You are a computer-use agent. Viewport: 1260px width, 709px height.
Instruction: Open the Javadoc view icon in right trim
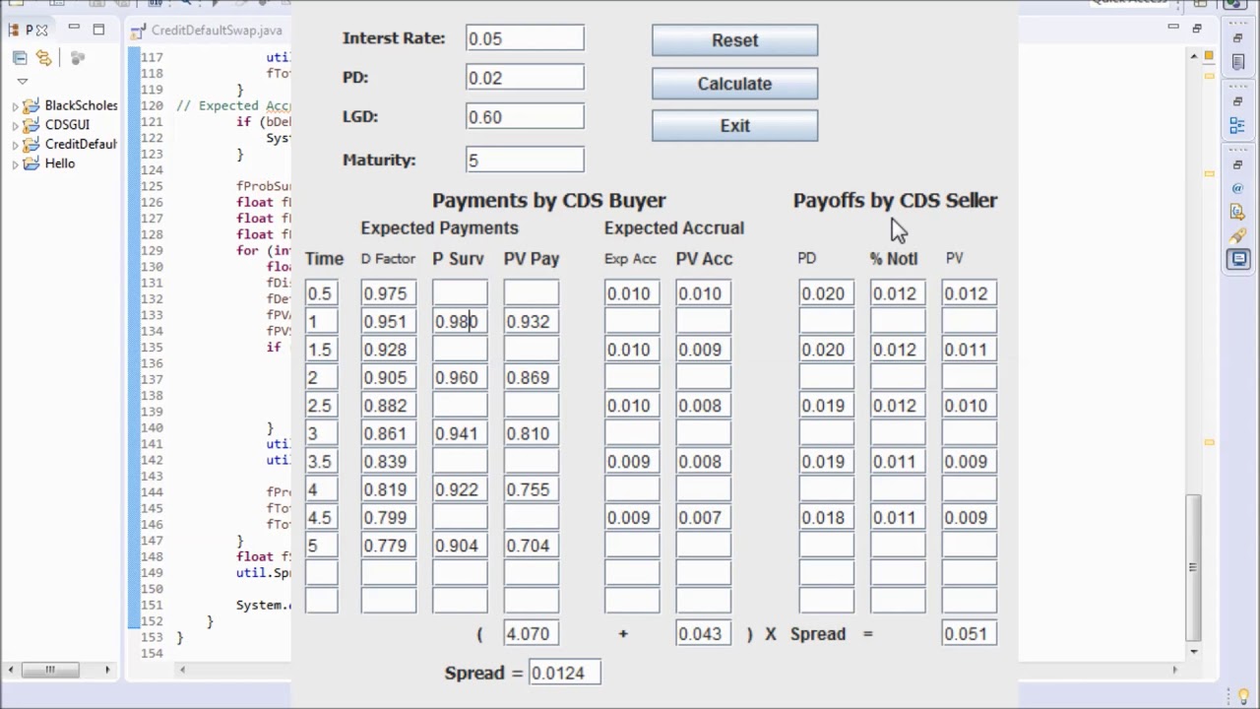click(1237, 188)
